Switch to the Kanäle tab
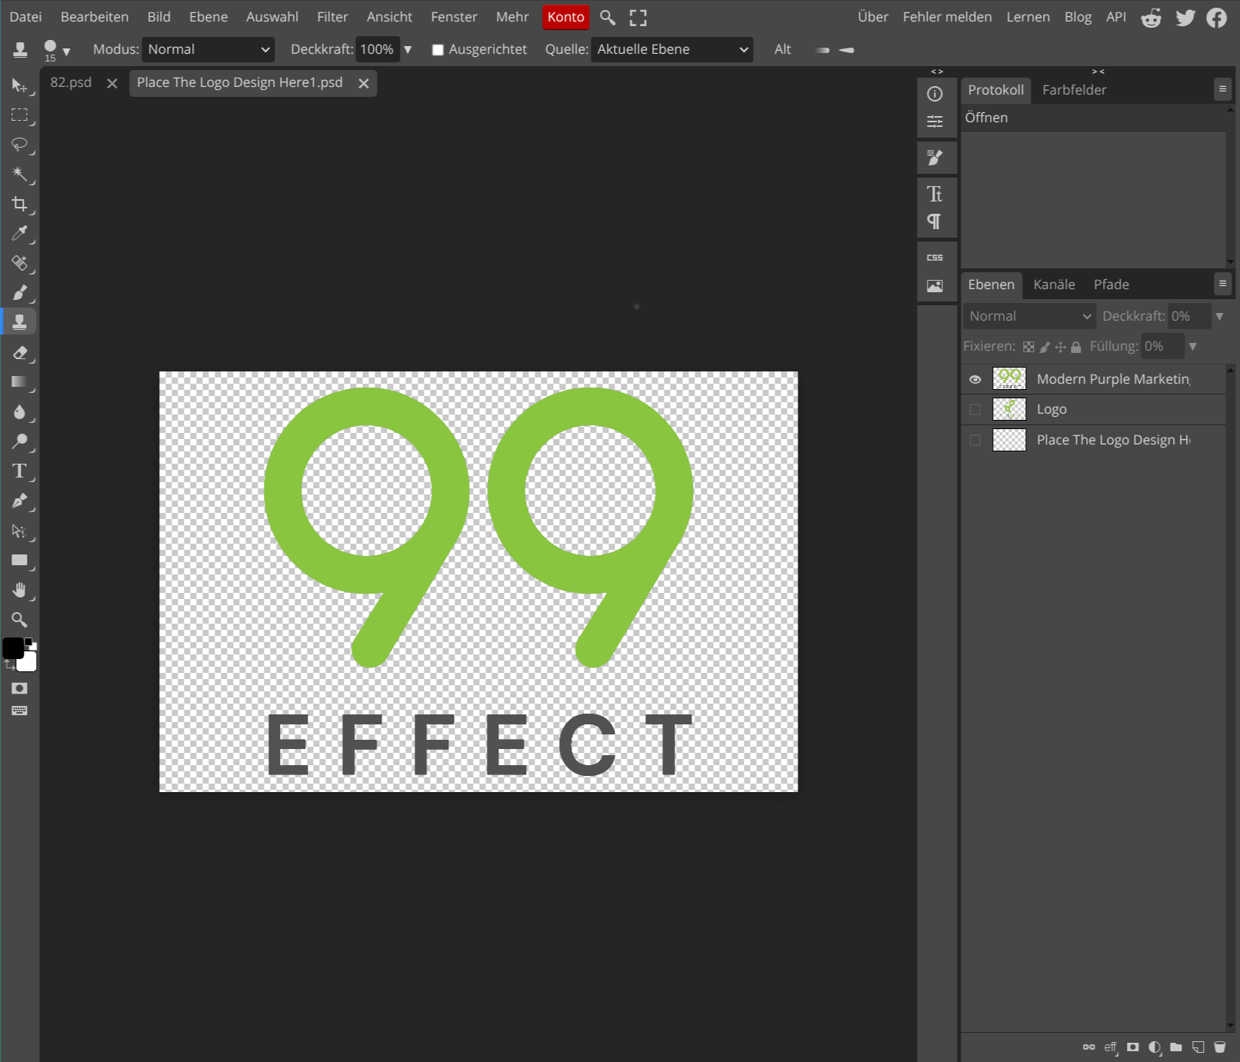Image resolution: width=1240 pixels, height=1062 pixels. pyautogui.click(x=1053, y=285)
